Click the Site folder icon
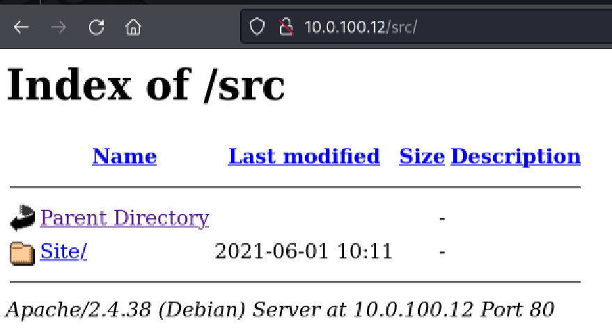Viewport: 612px width, 331px height. 23,253
